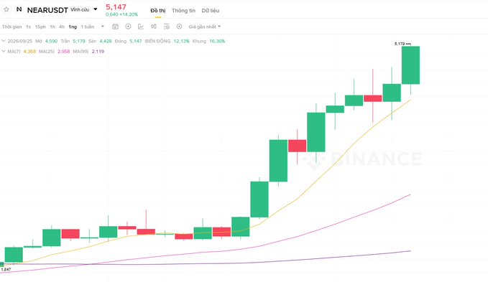Click the Thời gian label
Image resolution: width=488 pixels, height=282 pixels.
coord(11,27)
